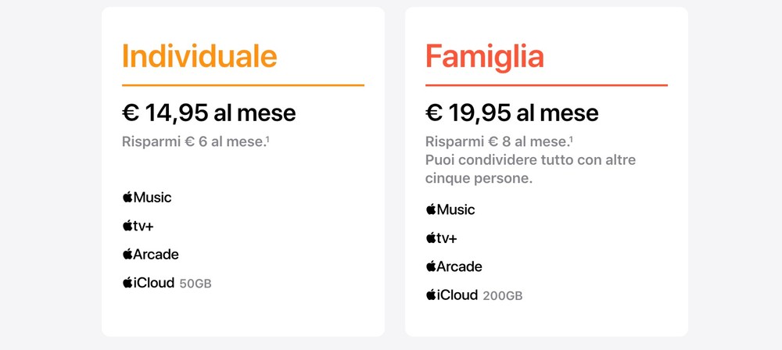Viewport: 782px width, 350px height.
Task: Open footnote next to Risparmi € 8 al mese
Action: tap(572, 139)
